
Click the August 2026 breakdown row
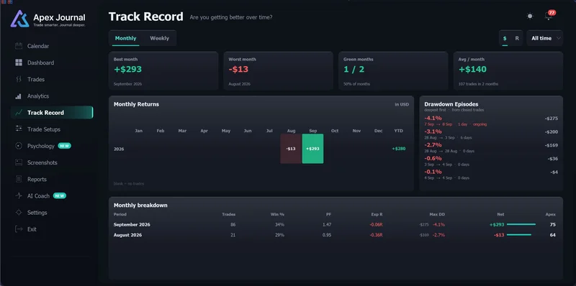pos(335,235)
